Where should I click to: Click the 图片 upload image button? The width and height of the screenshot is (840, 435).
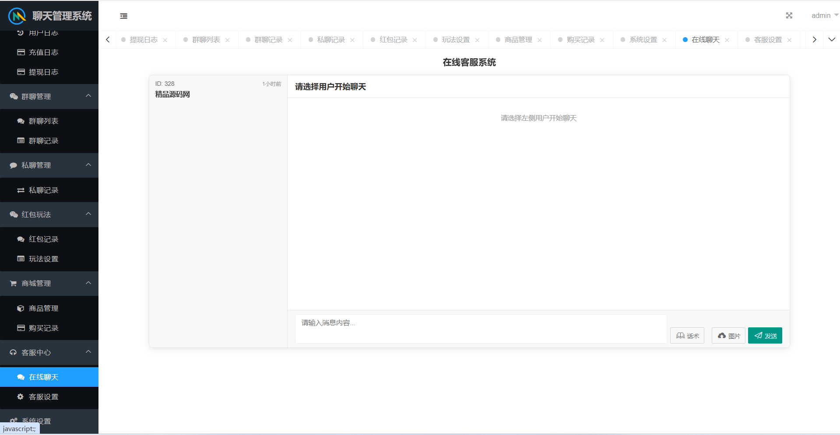[728, 336]
